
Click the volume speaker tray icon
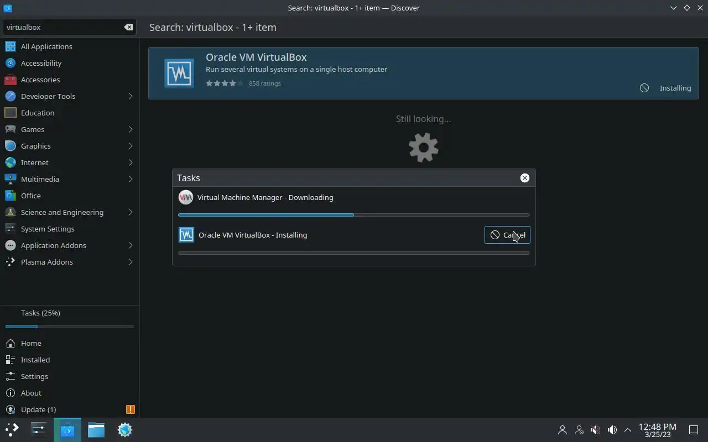[x=612, y=430]
